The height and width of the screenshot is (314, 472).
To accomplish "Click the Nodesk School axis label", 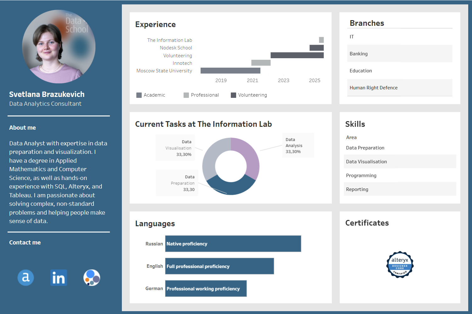I will point(176,48).
